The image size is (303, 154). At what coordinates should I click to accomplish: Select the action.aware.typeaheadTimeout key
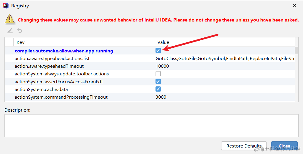tap(49, 66)
